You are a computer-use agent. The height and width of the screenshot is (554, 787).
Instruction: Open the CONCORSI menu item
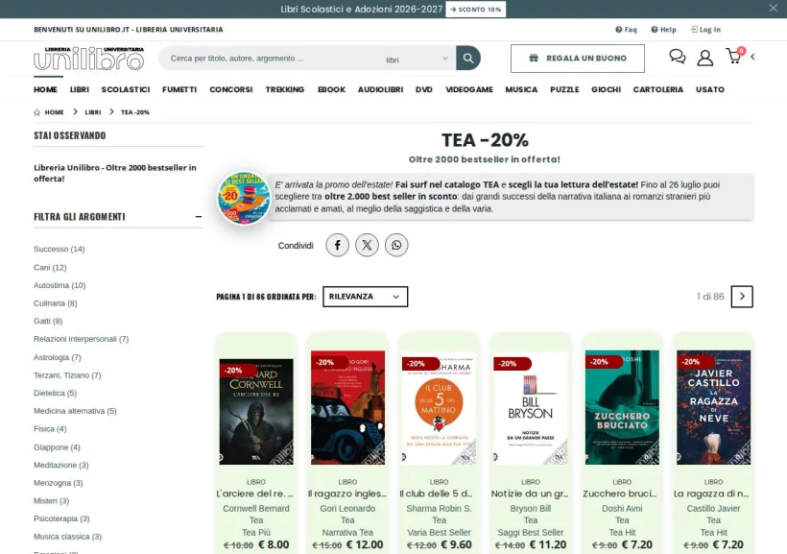[x=231, y=89]
